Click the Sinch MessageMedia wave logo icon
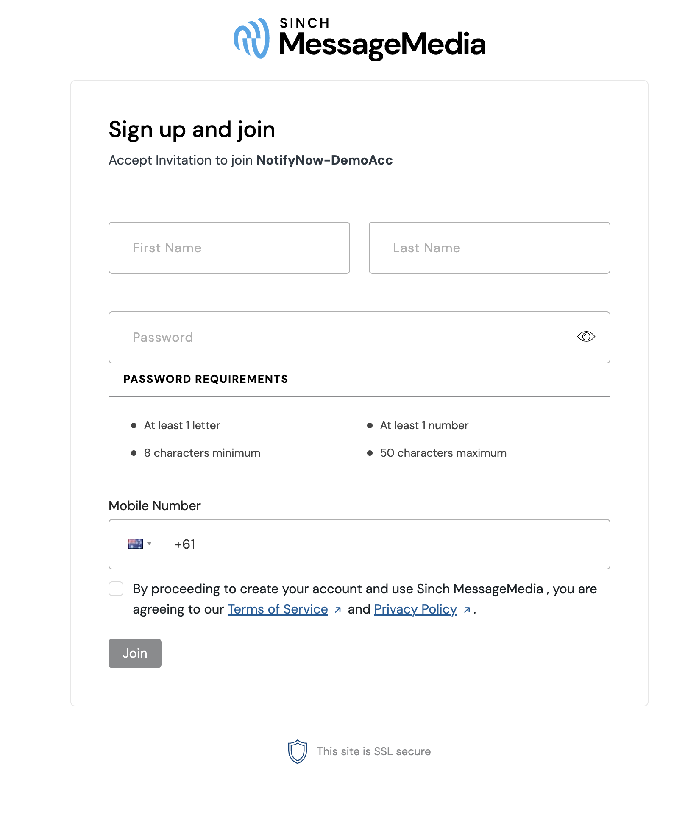Image resolution: width=685 pixels, height=826 pixels. point(252,38)
